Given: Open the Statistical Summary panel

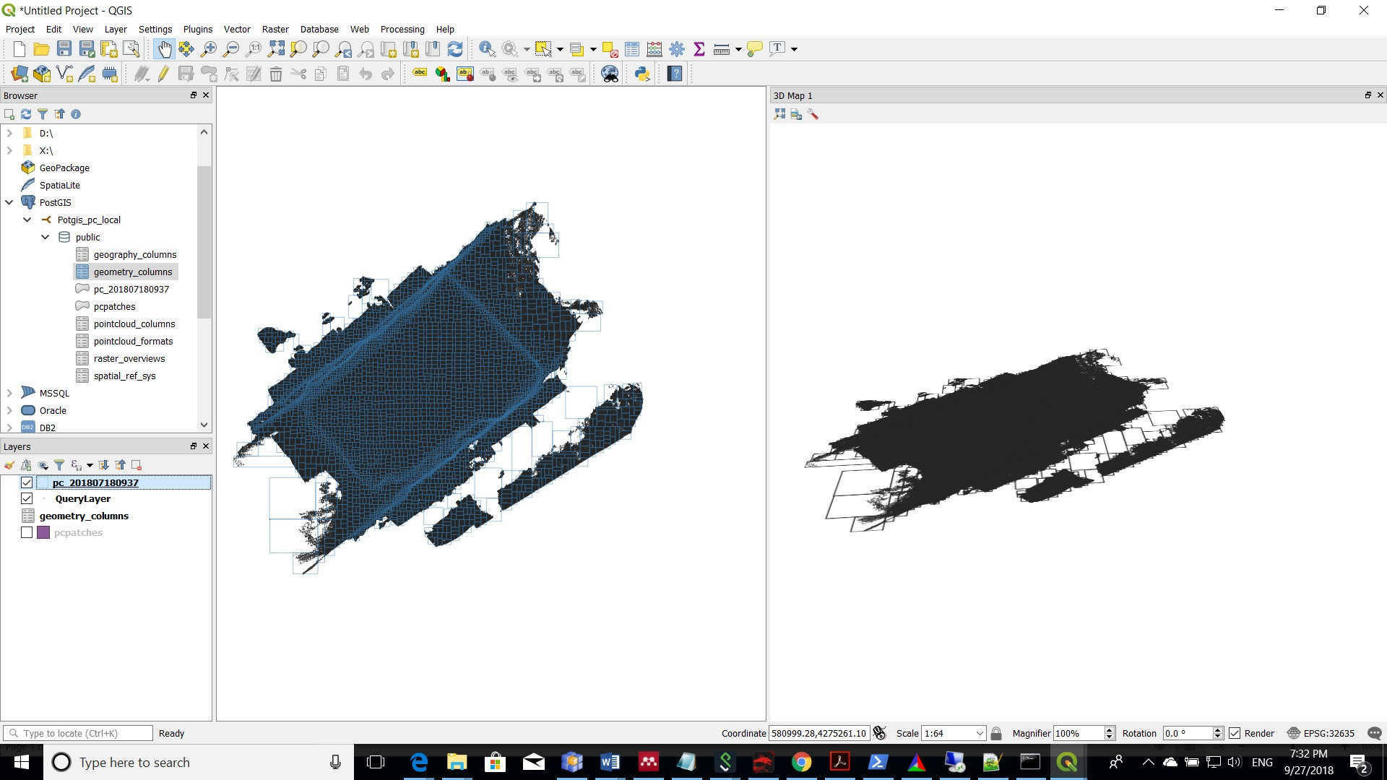Looking at the screenshot, I should pyautogui.click(x=699, y=49).
